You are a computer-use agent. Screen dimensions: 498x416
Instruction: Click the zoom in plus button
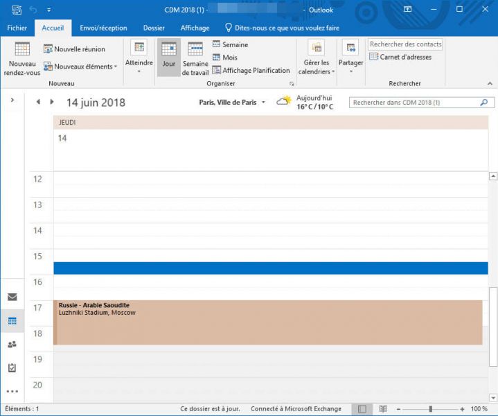coord(462,409)
